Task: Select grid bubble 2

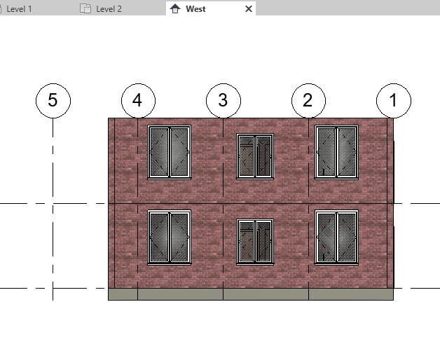Action: [309, 100]
